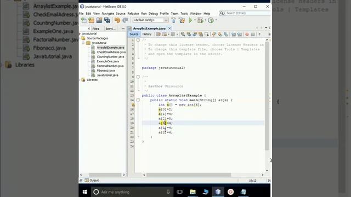Select the ArraylistExample.java editor tab
The image size is (351, 197).
tap(149, 28)
